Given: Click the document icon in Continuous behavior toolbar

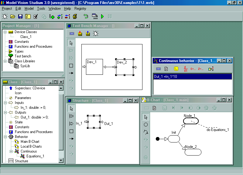Looking at the screenshot, I should pyautogui.click(x=166, y=69).
